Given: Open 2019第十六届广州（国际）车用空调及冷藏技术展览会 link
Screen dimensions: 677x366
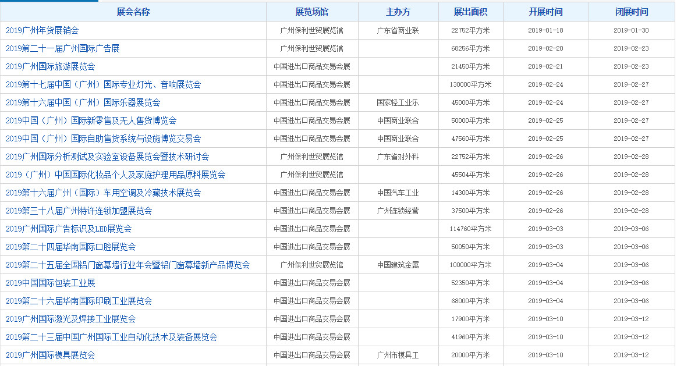Looking at the screenshot, I should coord(104,193).
